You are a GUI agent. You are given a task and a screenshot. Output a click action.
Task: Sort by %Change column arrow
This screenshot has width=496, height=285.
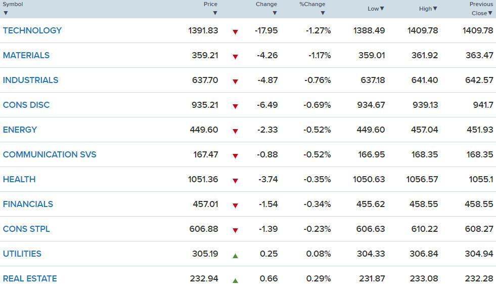point(323,13)
